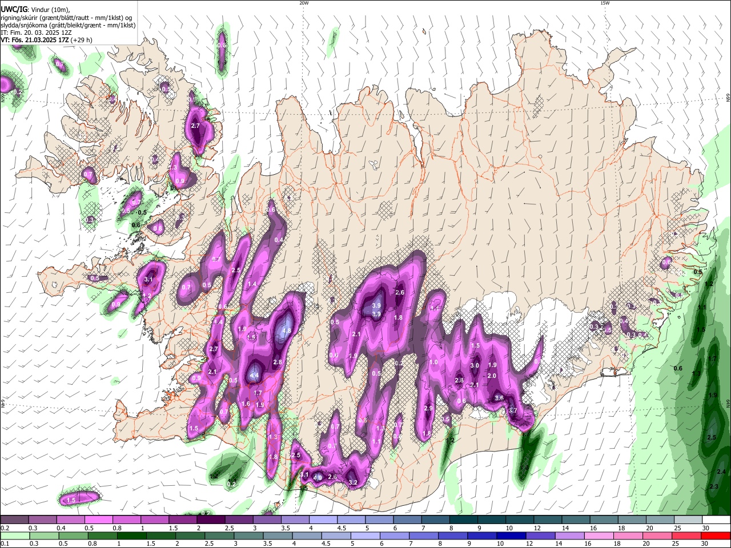
Task: Click the initial time 'IT: Fim. 20. 03. 2025 12Z'
Action: pos(36,33)
